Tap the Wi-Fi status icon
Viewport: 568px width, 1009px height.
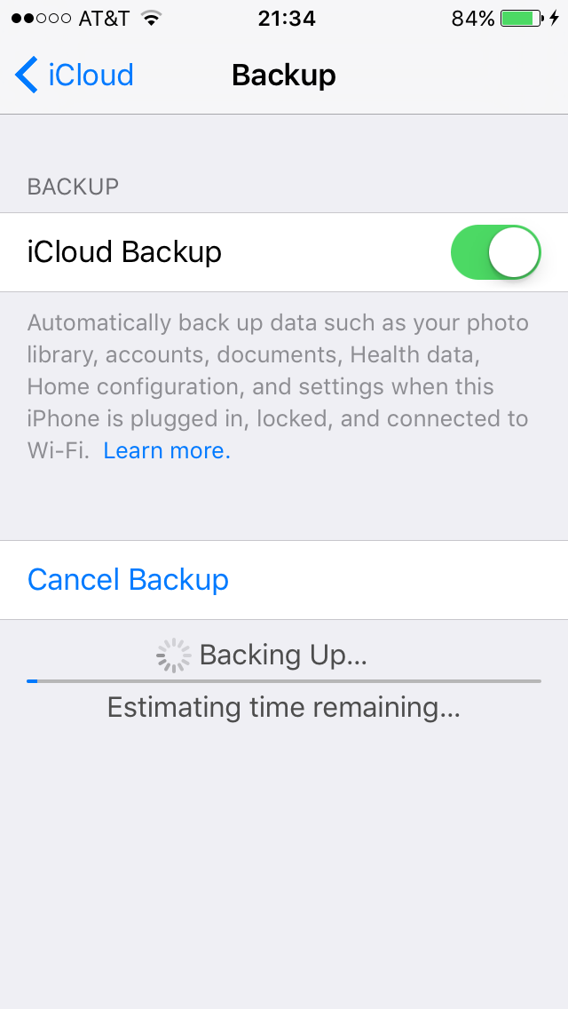151,18
